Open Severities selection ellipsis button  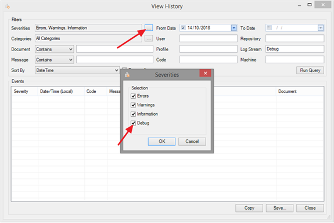click(149, 28)
